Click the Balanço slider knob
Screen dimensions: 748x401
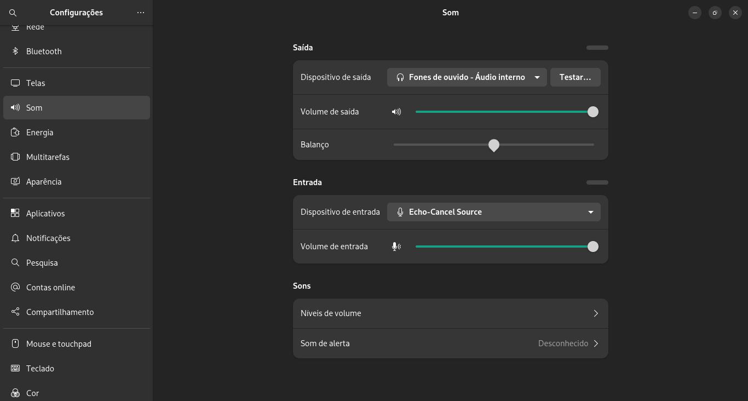point(494,145)
